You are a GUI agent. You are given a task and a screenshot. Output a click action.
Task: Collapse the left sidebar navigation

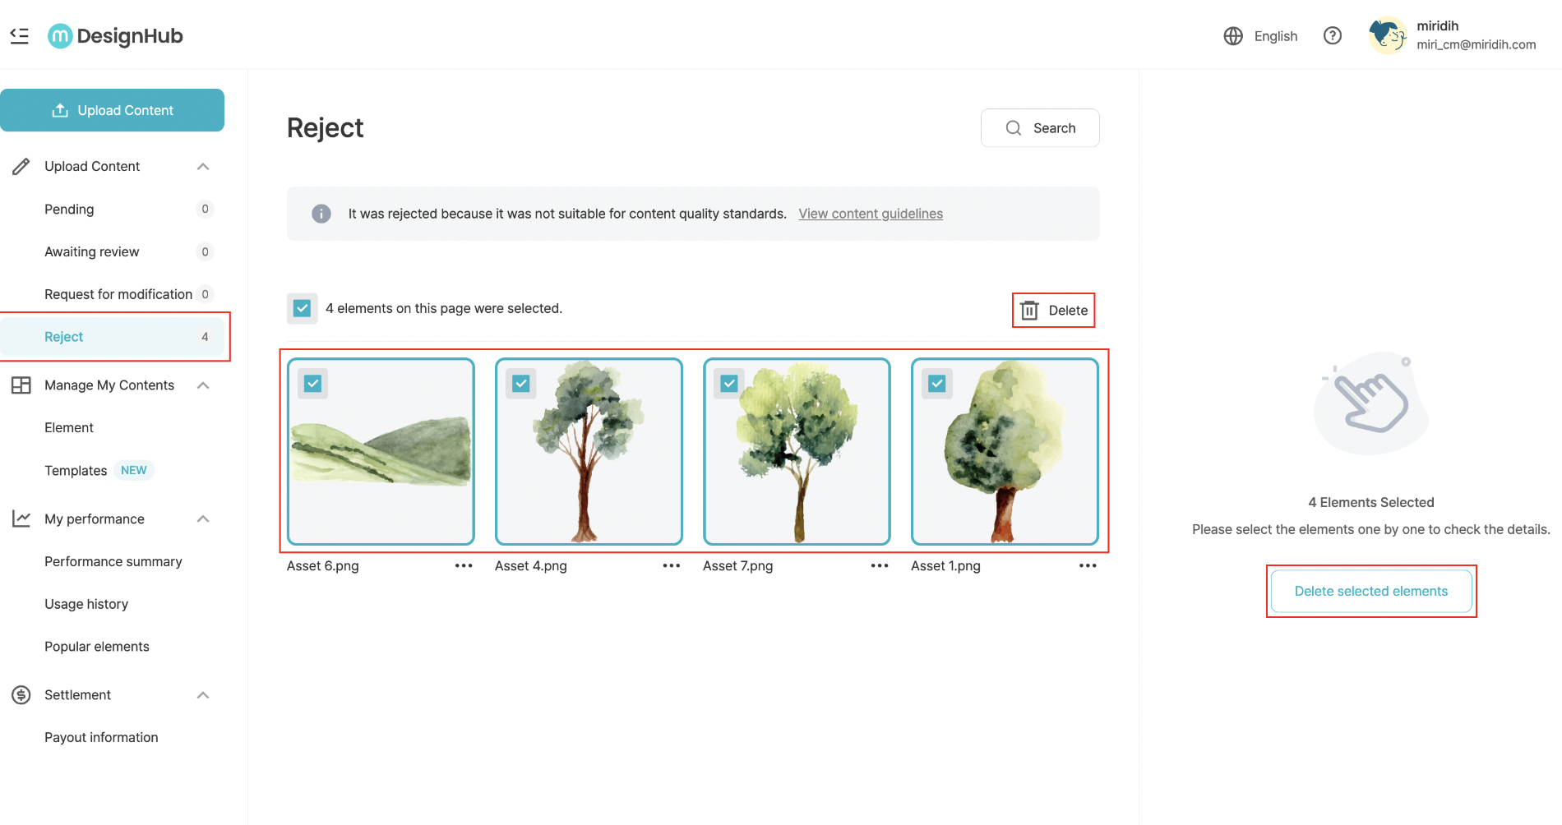pyautogui.click(x=20, y=35)
